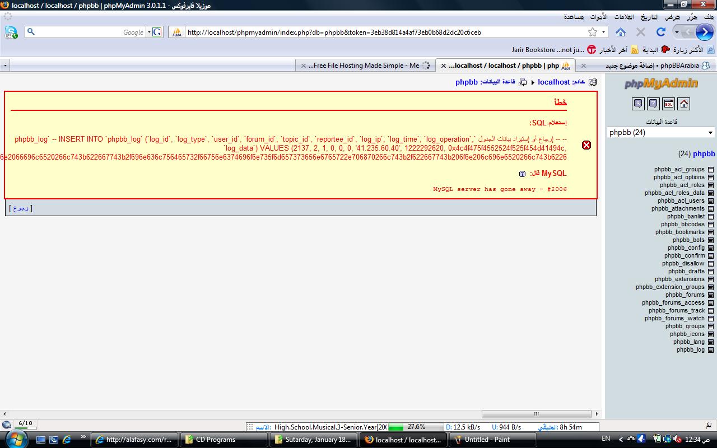Click phpbb database breadcrumb link

click(466, 82)
